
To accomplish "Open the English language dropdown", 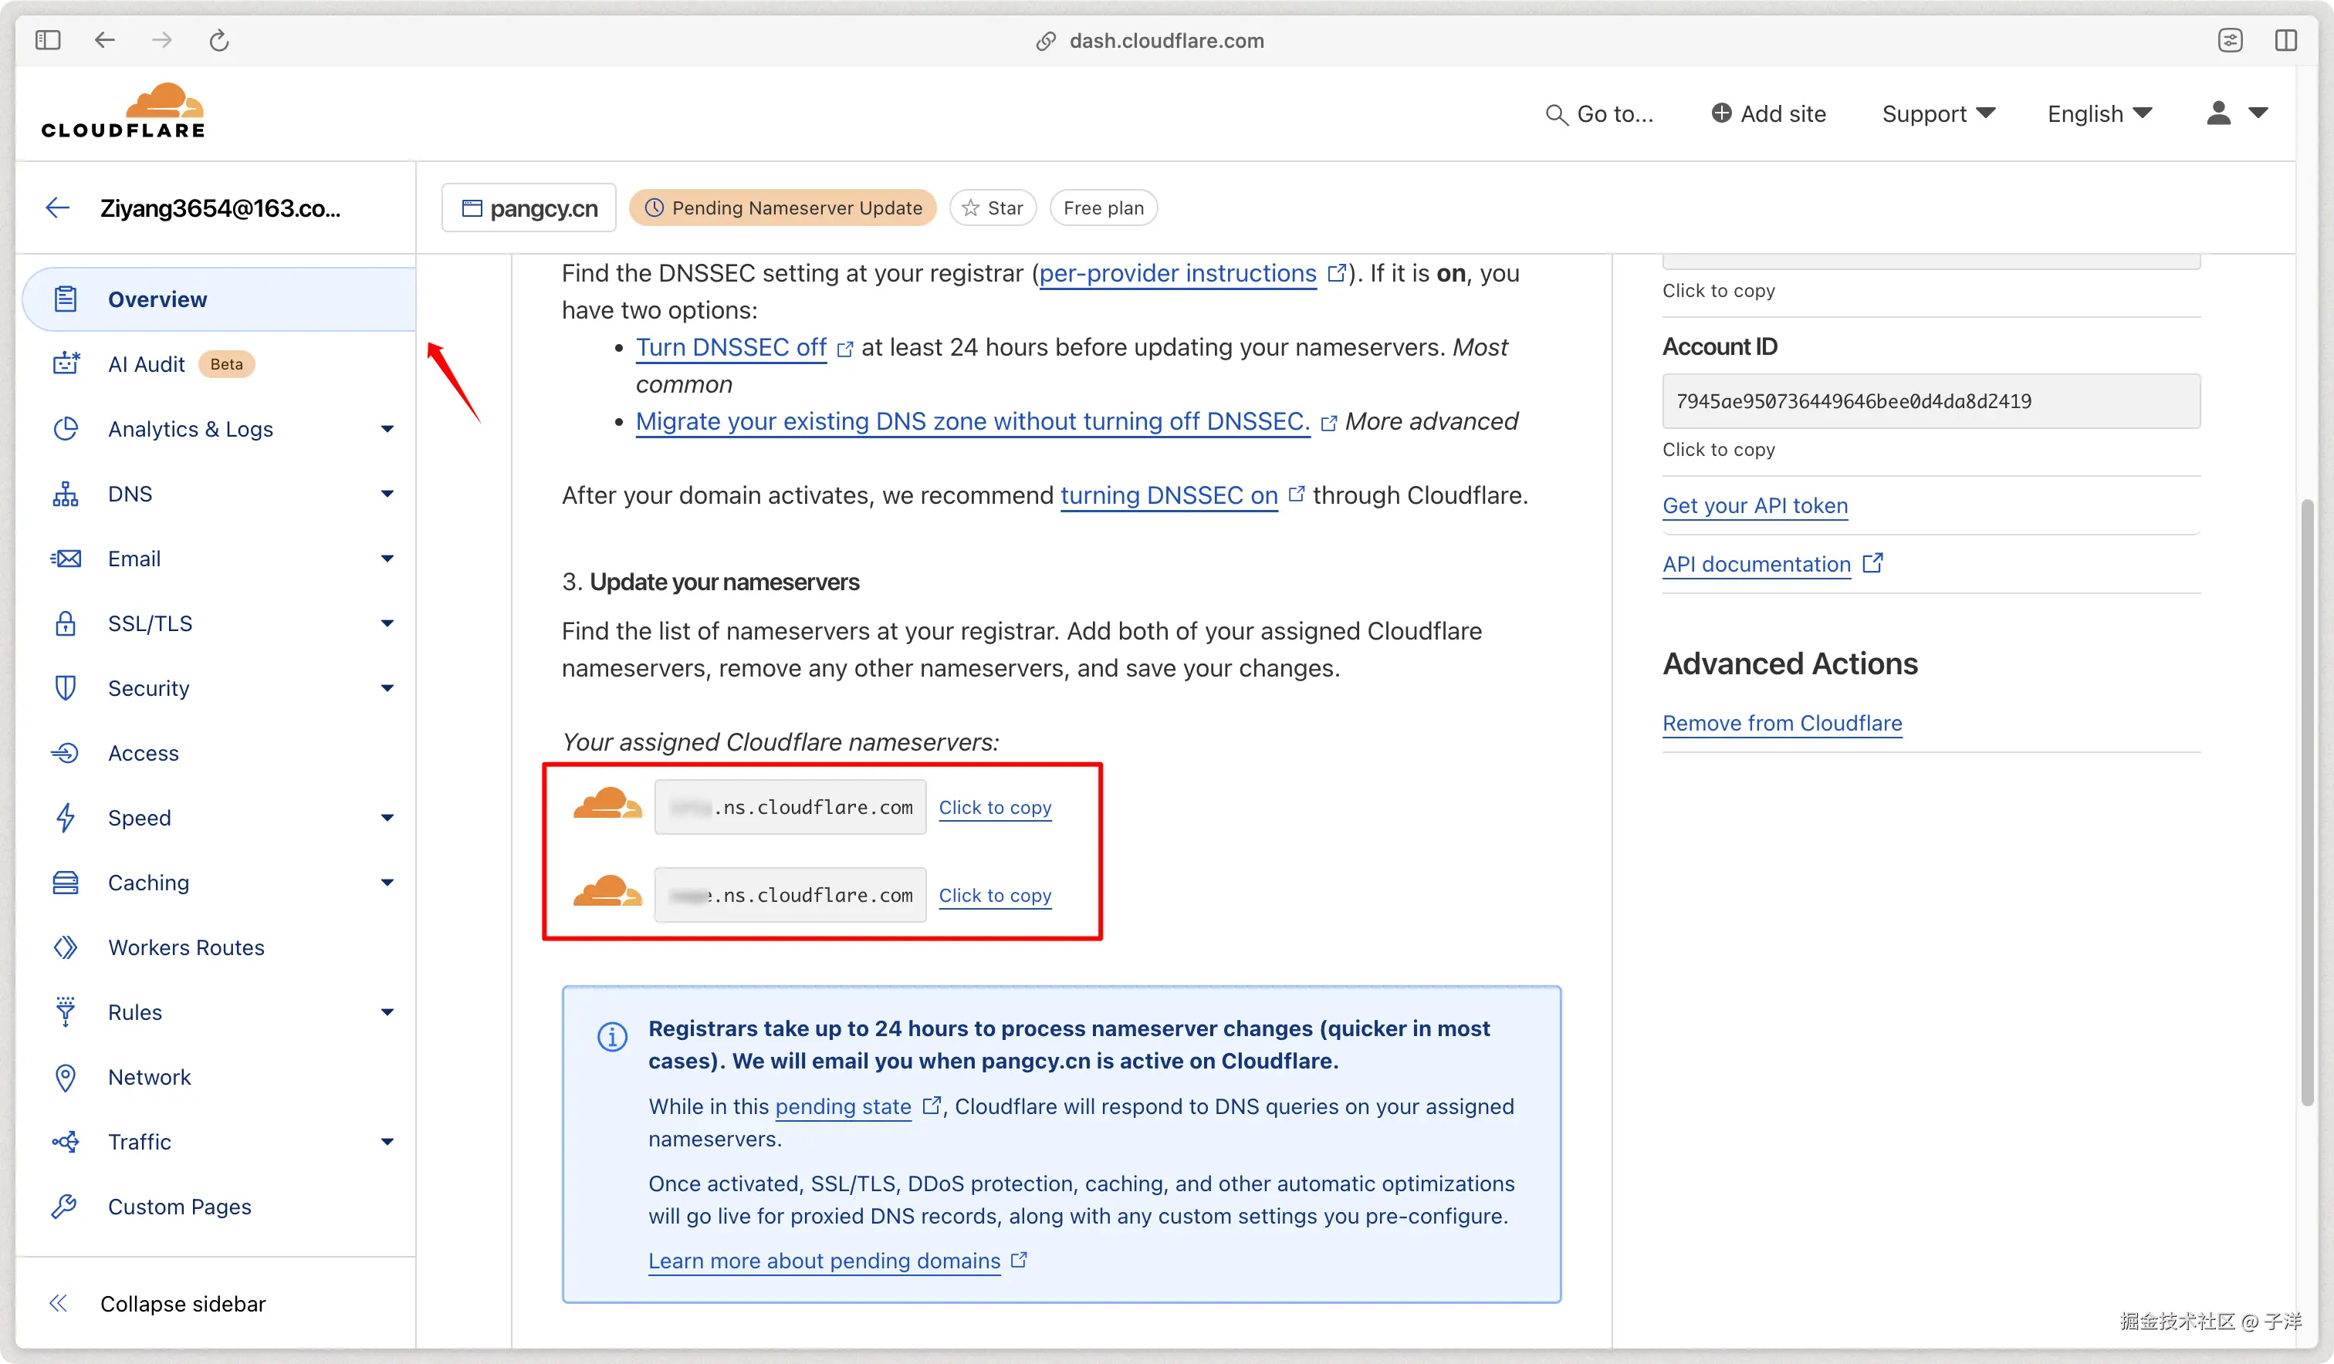I will [x=2099, y=114].
